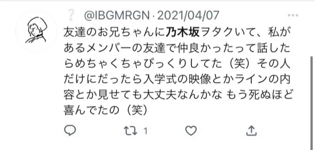Click the word ヲタク after bold keyword

pos(218,33)
